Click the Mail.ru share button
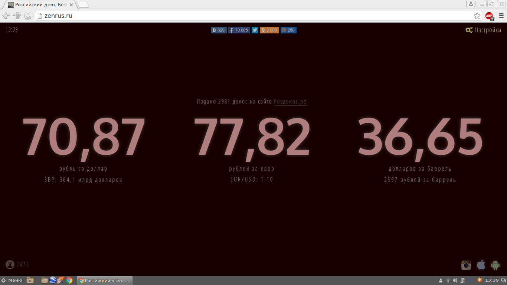Image resolution: width=507 pixels, height=285 pixels. click(x=288, y=30)
